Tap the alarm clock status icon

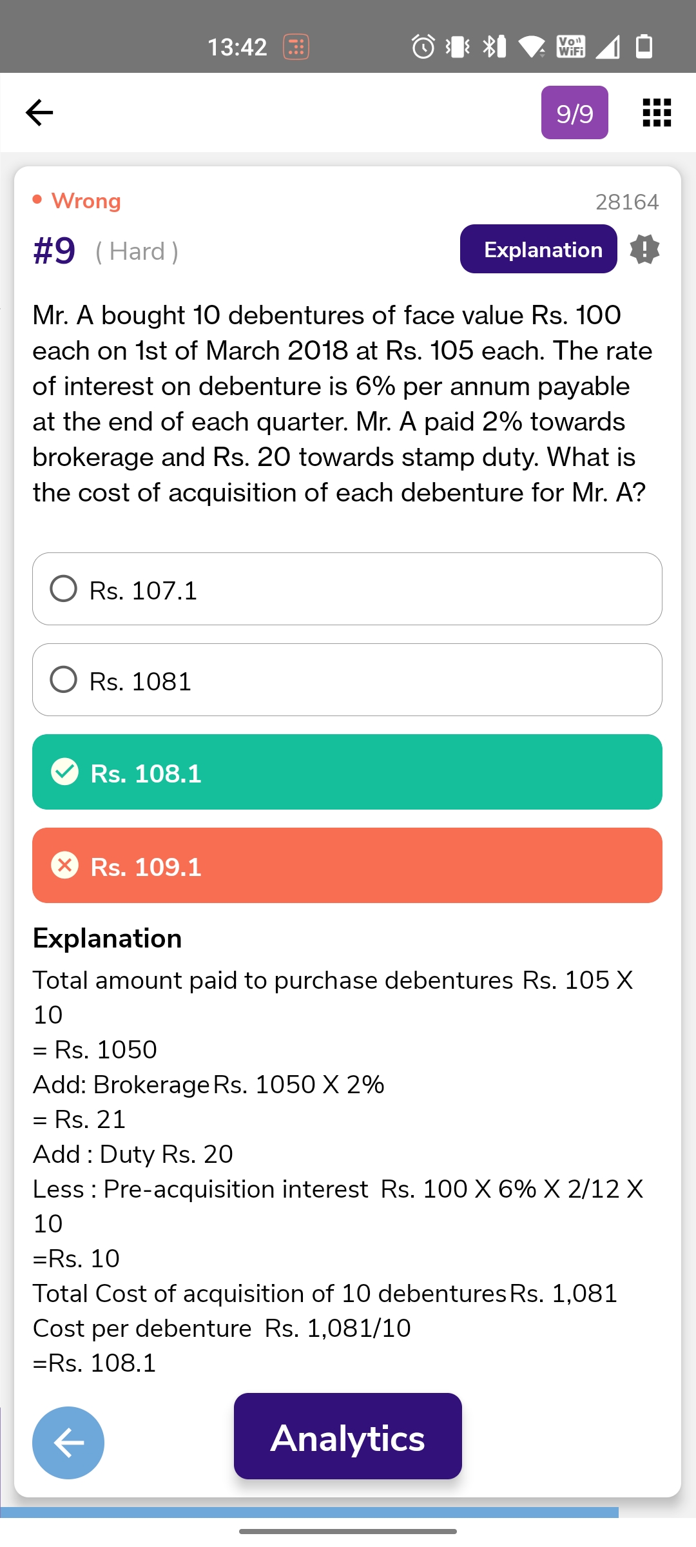click(423, 46)
